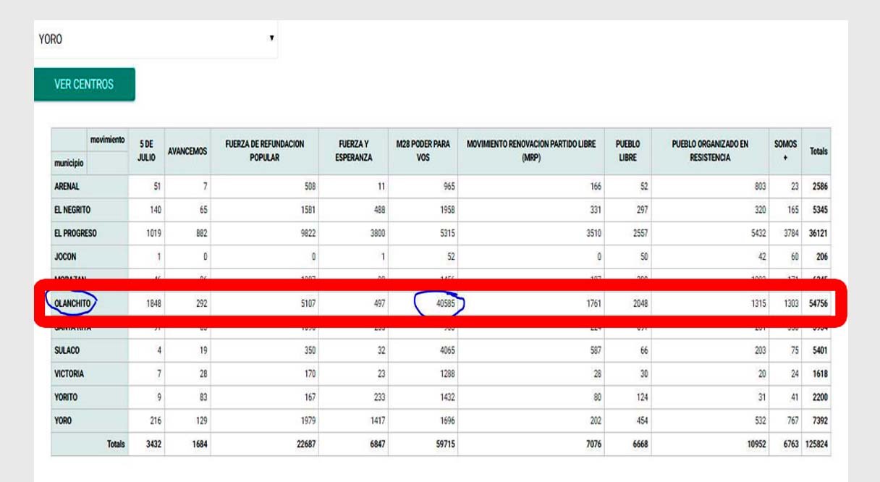Select the YORITO row label
The image size is (880, 482).
66,397
